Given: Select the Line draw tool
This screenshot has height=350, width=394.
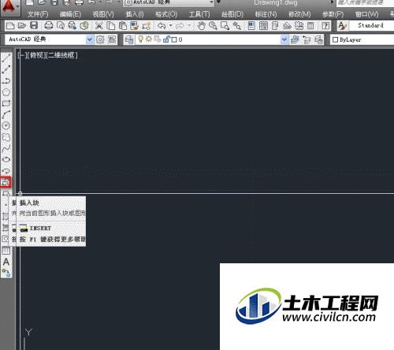Looking at the screenshot, I should [6, 58].
